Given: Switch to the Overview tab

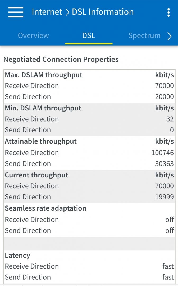Looking at the screenshot, I should (33, 35).
